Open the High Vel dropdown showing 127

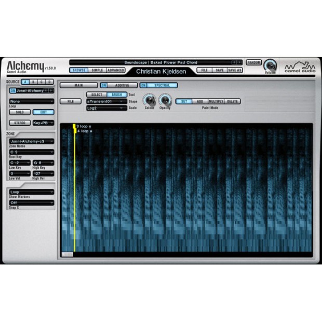[x=43, y=173]
